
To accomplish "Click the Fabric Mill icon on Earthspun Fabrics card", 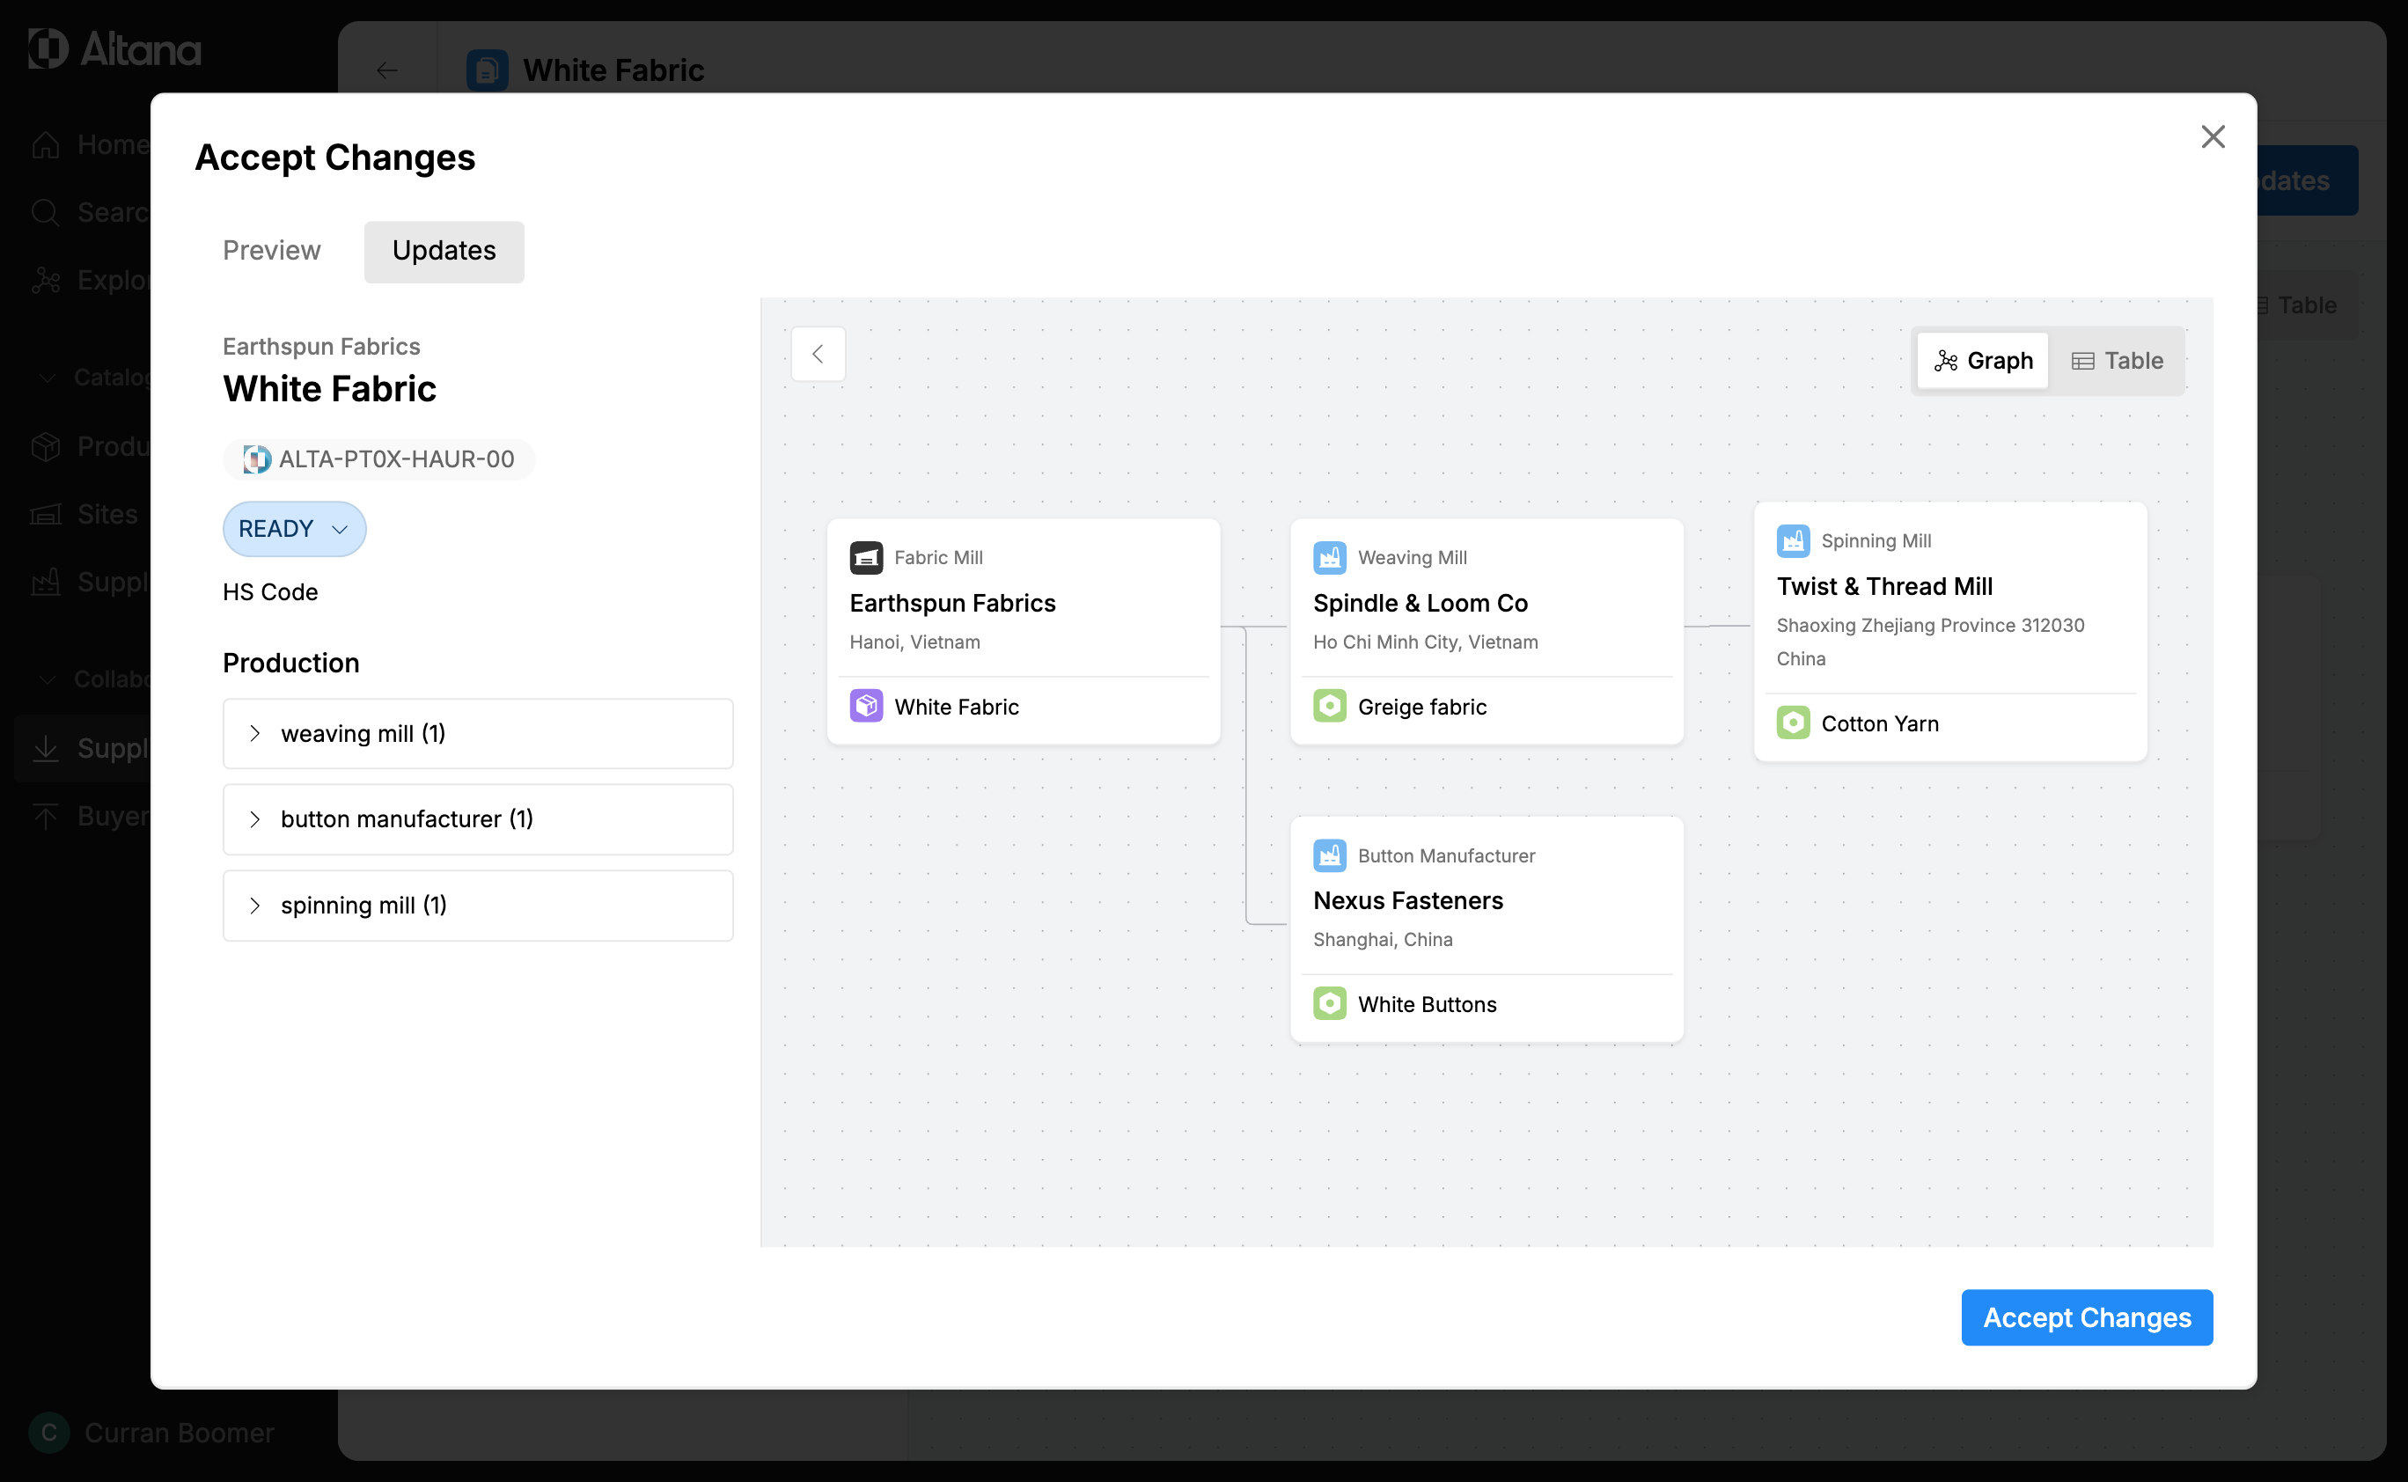I will pyautogui.click(x=865, y=558).
